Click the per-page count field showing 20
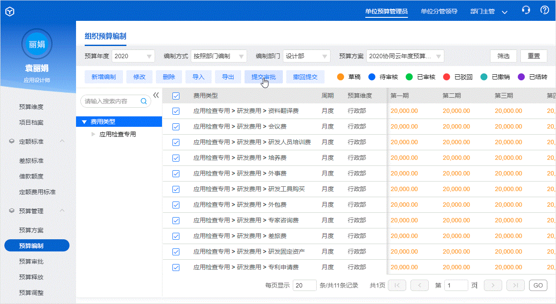This screenshot has width=556, height=304. 304,285
